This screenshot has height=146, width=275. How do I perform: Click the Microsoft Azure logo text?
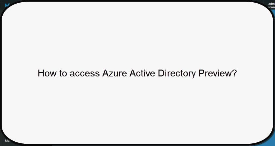[7, 5]
